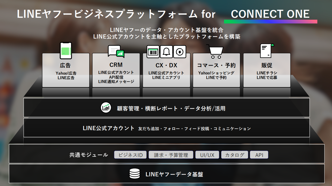Select the LINEミニアプリ text
Screen dimensions: 332x186
[x=166, y=77]
